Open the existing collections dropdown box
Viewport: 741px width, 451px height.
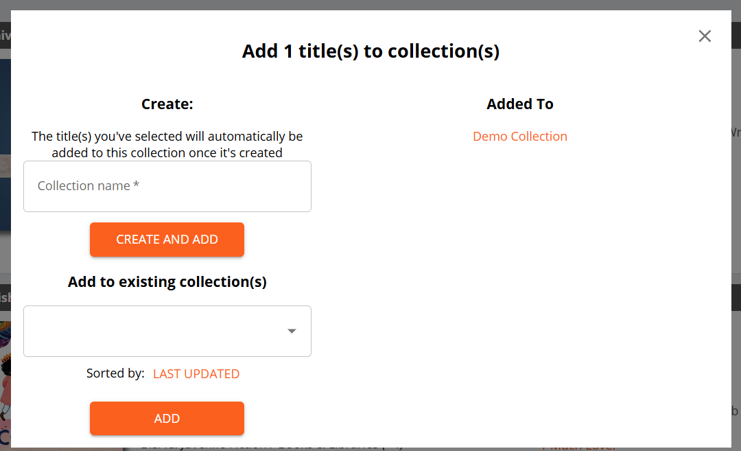pyautogui.click(x=158, y=331)
